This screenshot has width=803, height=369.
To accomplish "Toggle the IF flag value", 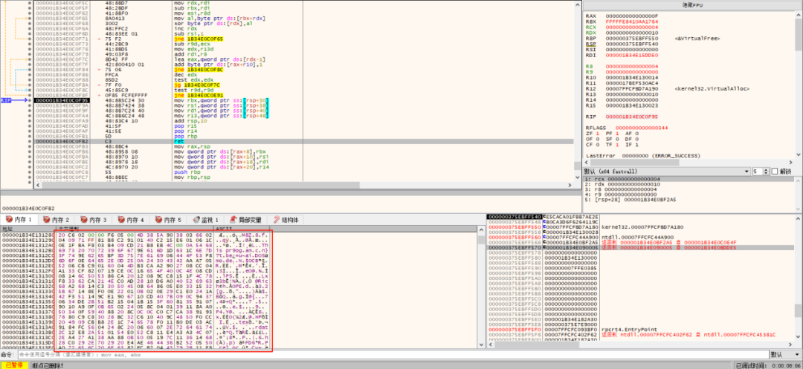I will point(638,144).
